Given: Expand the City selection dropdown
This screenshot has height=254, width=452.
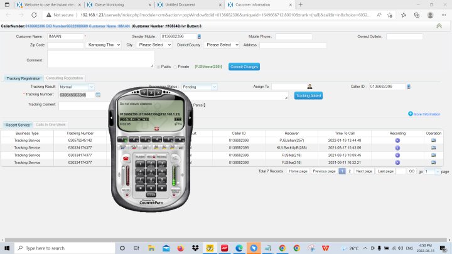Looking at the screenshot, I should (154, 45).
